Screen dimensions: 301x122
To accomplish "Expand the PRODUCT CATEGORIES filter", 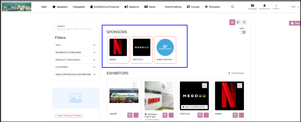I will click(x=75, y=60).
